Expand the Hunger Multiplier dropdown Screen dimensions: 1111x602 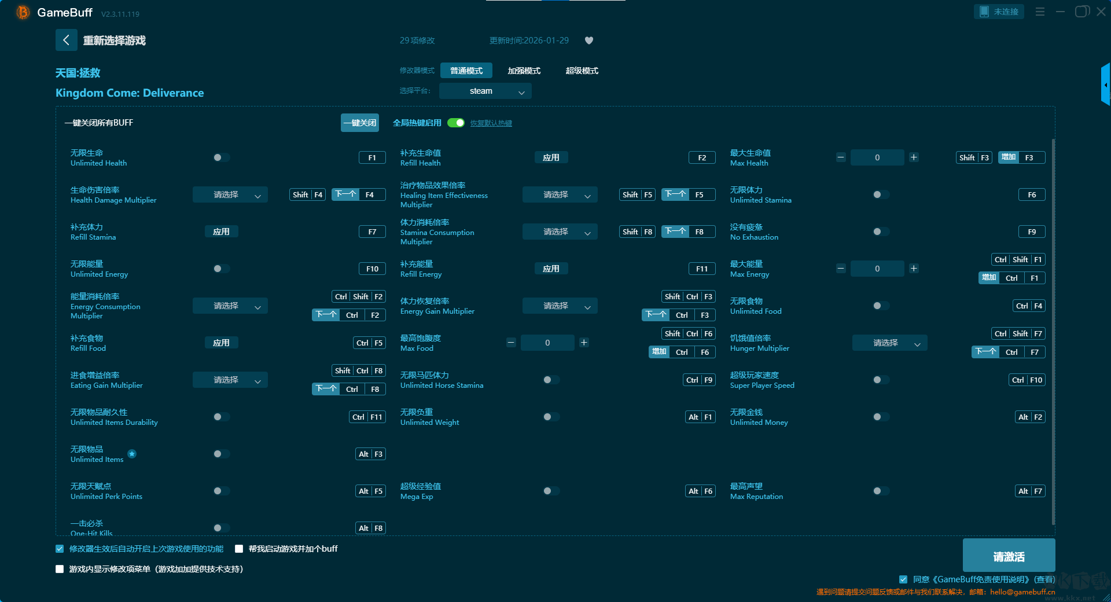click(x=889, y=343)
